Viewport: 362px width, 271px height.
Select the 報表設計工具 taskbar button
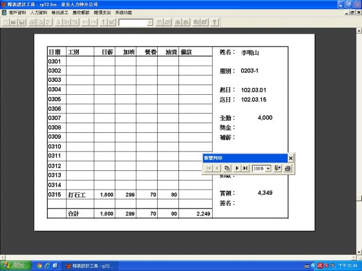(90, 266)
